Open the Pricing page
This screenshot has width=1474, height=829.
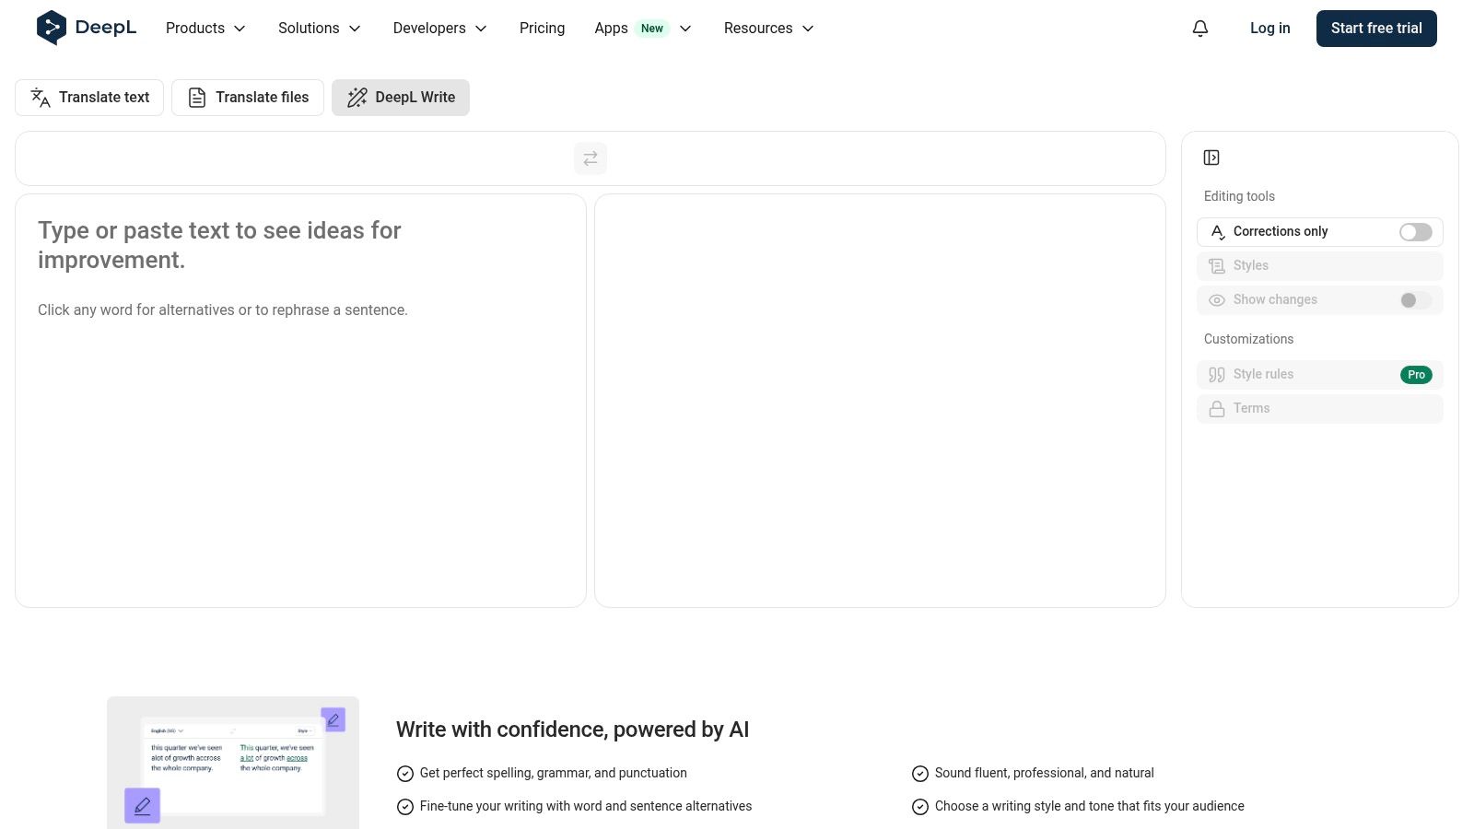click(542, 29)
